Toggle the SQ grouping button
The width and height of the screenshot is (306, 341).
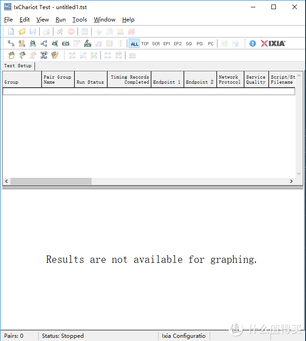[x=189, y=44]
